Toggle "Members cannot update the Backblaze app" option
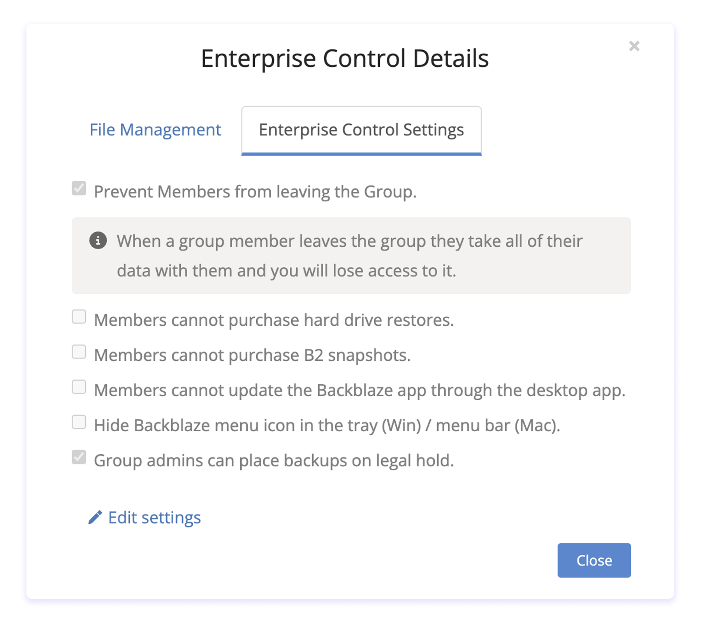This screenshot has width=701, height=623. (x=79, y=387)
